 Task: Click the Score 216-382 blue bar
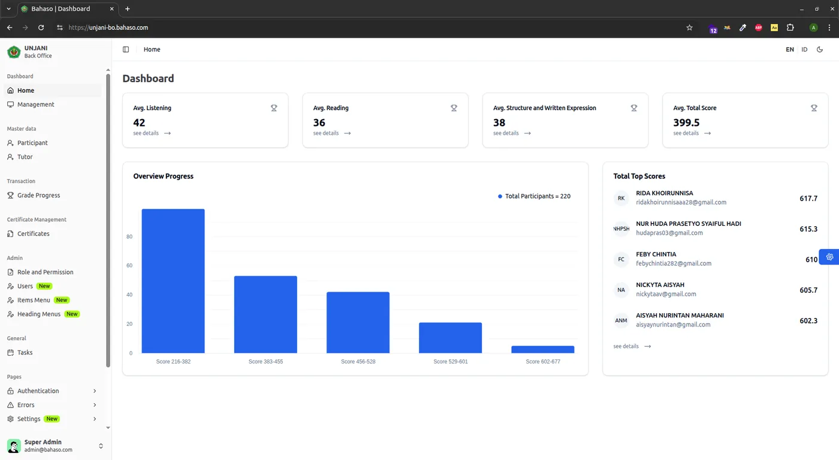[173, 280]
